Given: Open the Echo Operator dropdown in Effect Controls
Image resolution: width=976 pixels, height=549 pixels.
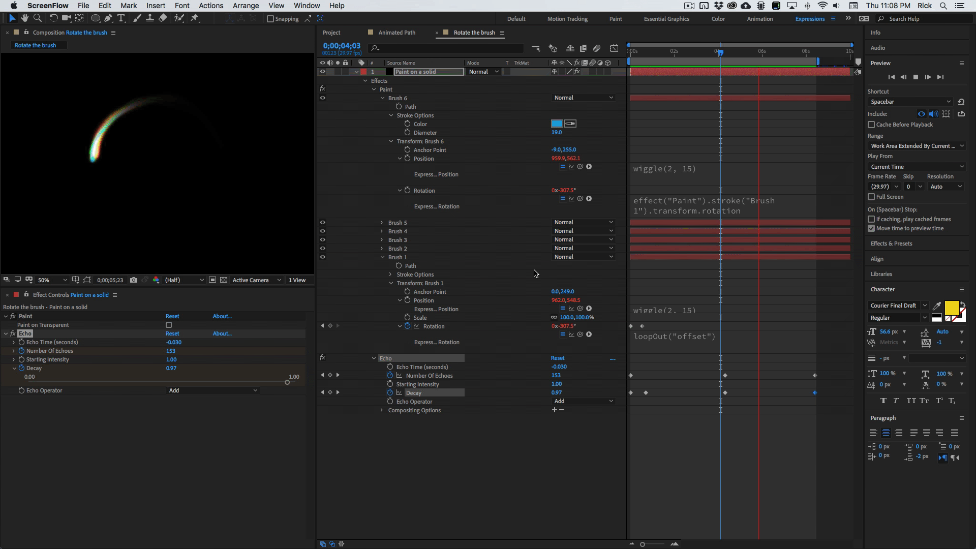Looking at the screenshot, I should (213, 390).
